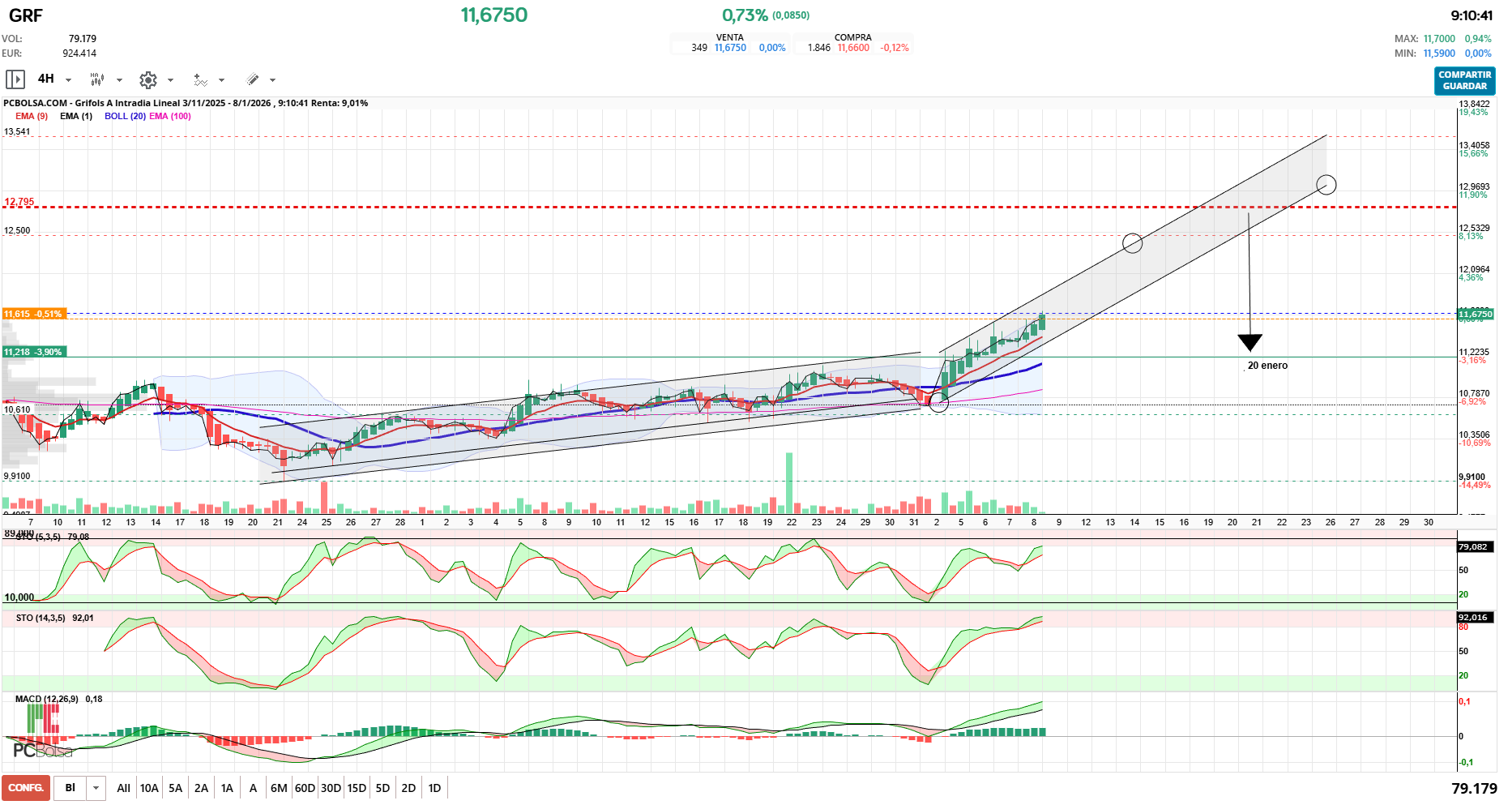Click the orange 11,615 price level tag
Screen dimensions: 1508x805
click(33, 314)
